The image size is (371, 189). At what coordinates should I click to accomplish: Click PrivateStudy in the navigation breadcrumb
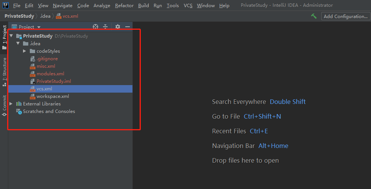coord(19,16)
